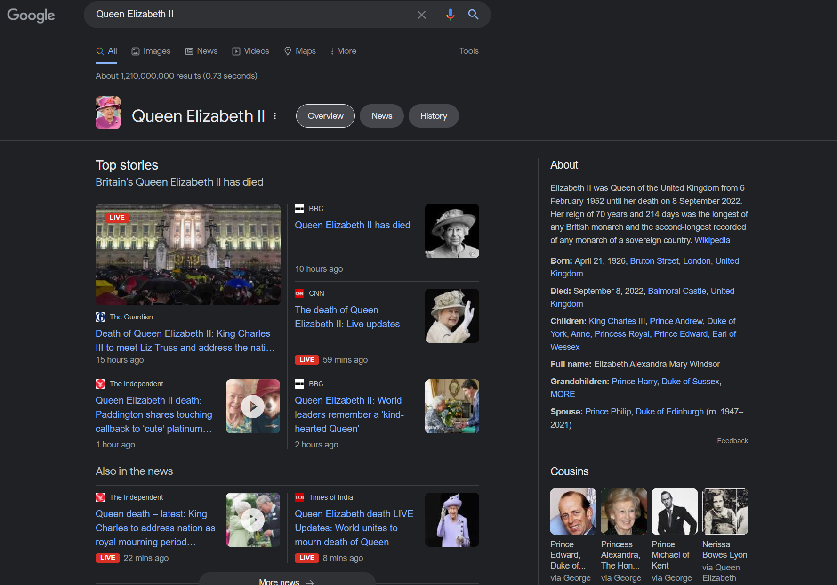Viewport: 837px width, 585px height.
Task: Click BBC icon above world leaders story
Action: click(x=299, y=384)
